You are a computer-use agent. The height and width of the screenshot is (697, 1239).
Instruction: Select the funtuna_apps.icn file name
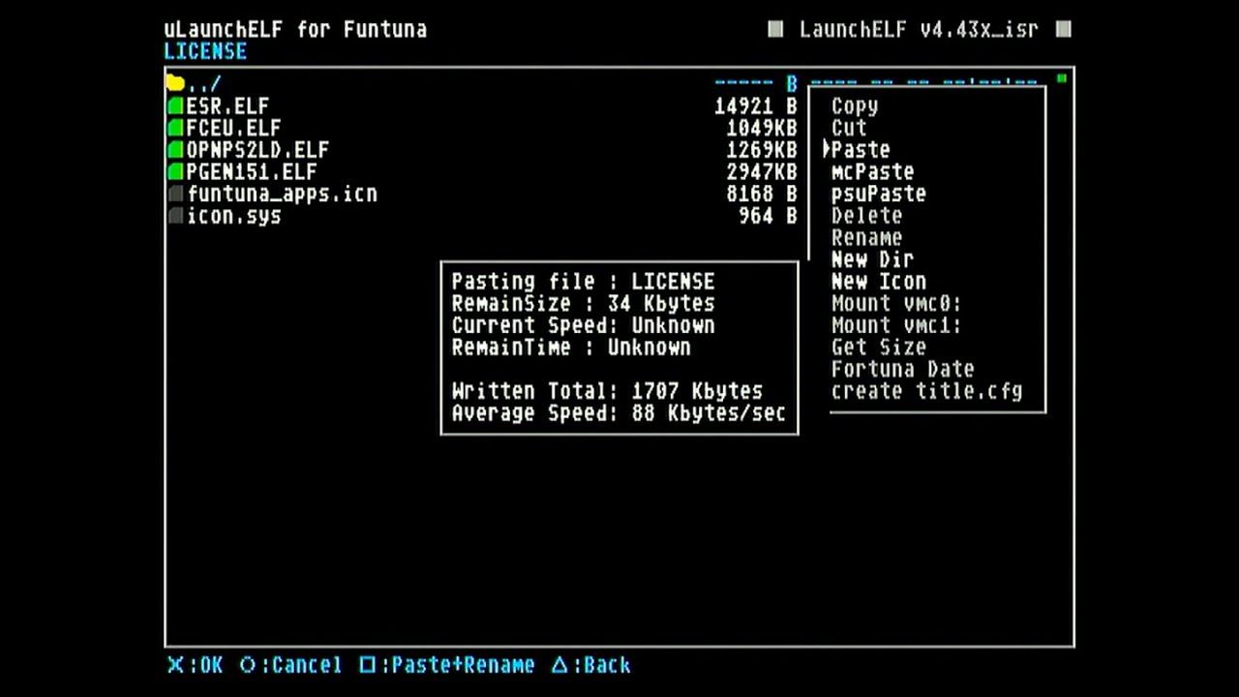pyautogui.click(x=282, y=195)
